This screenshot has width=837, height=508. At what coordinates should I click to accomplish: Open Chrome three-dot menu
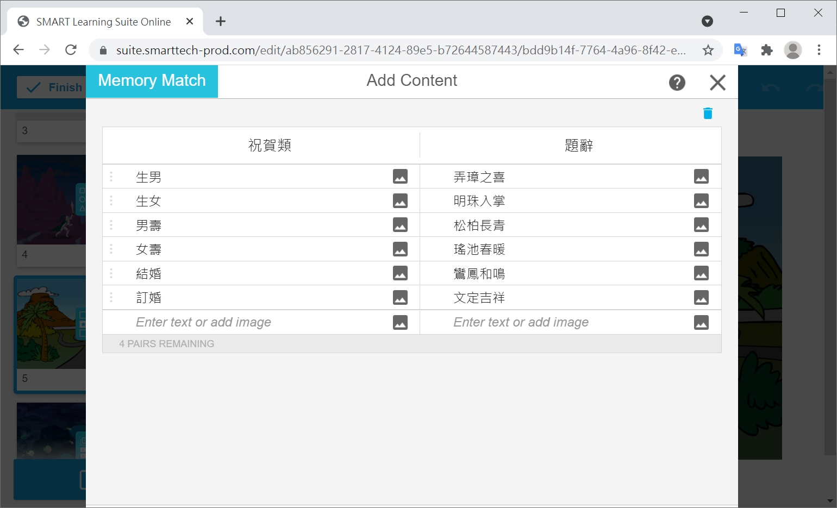[819, 50]
